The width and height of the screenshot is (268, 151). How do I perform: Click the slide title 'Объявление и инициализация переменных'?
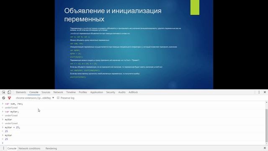tap(113, 15)
